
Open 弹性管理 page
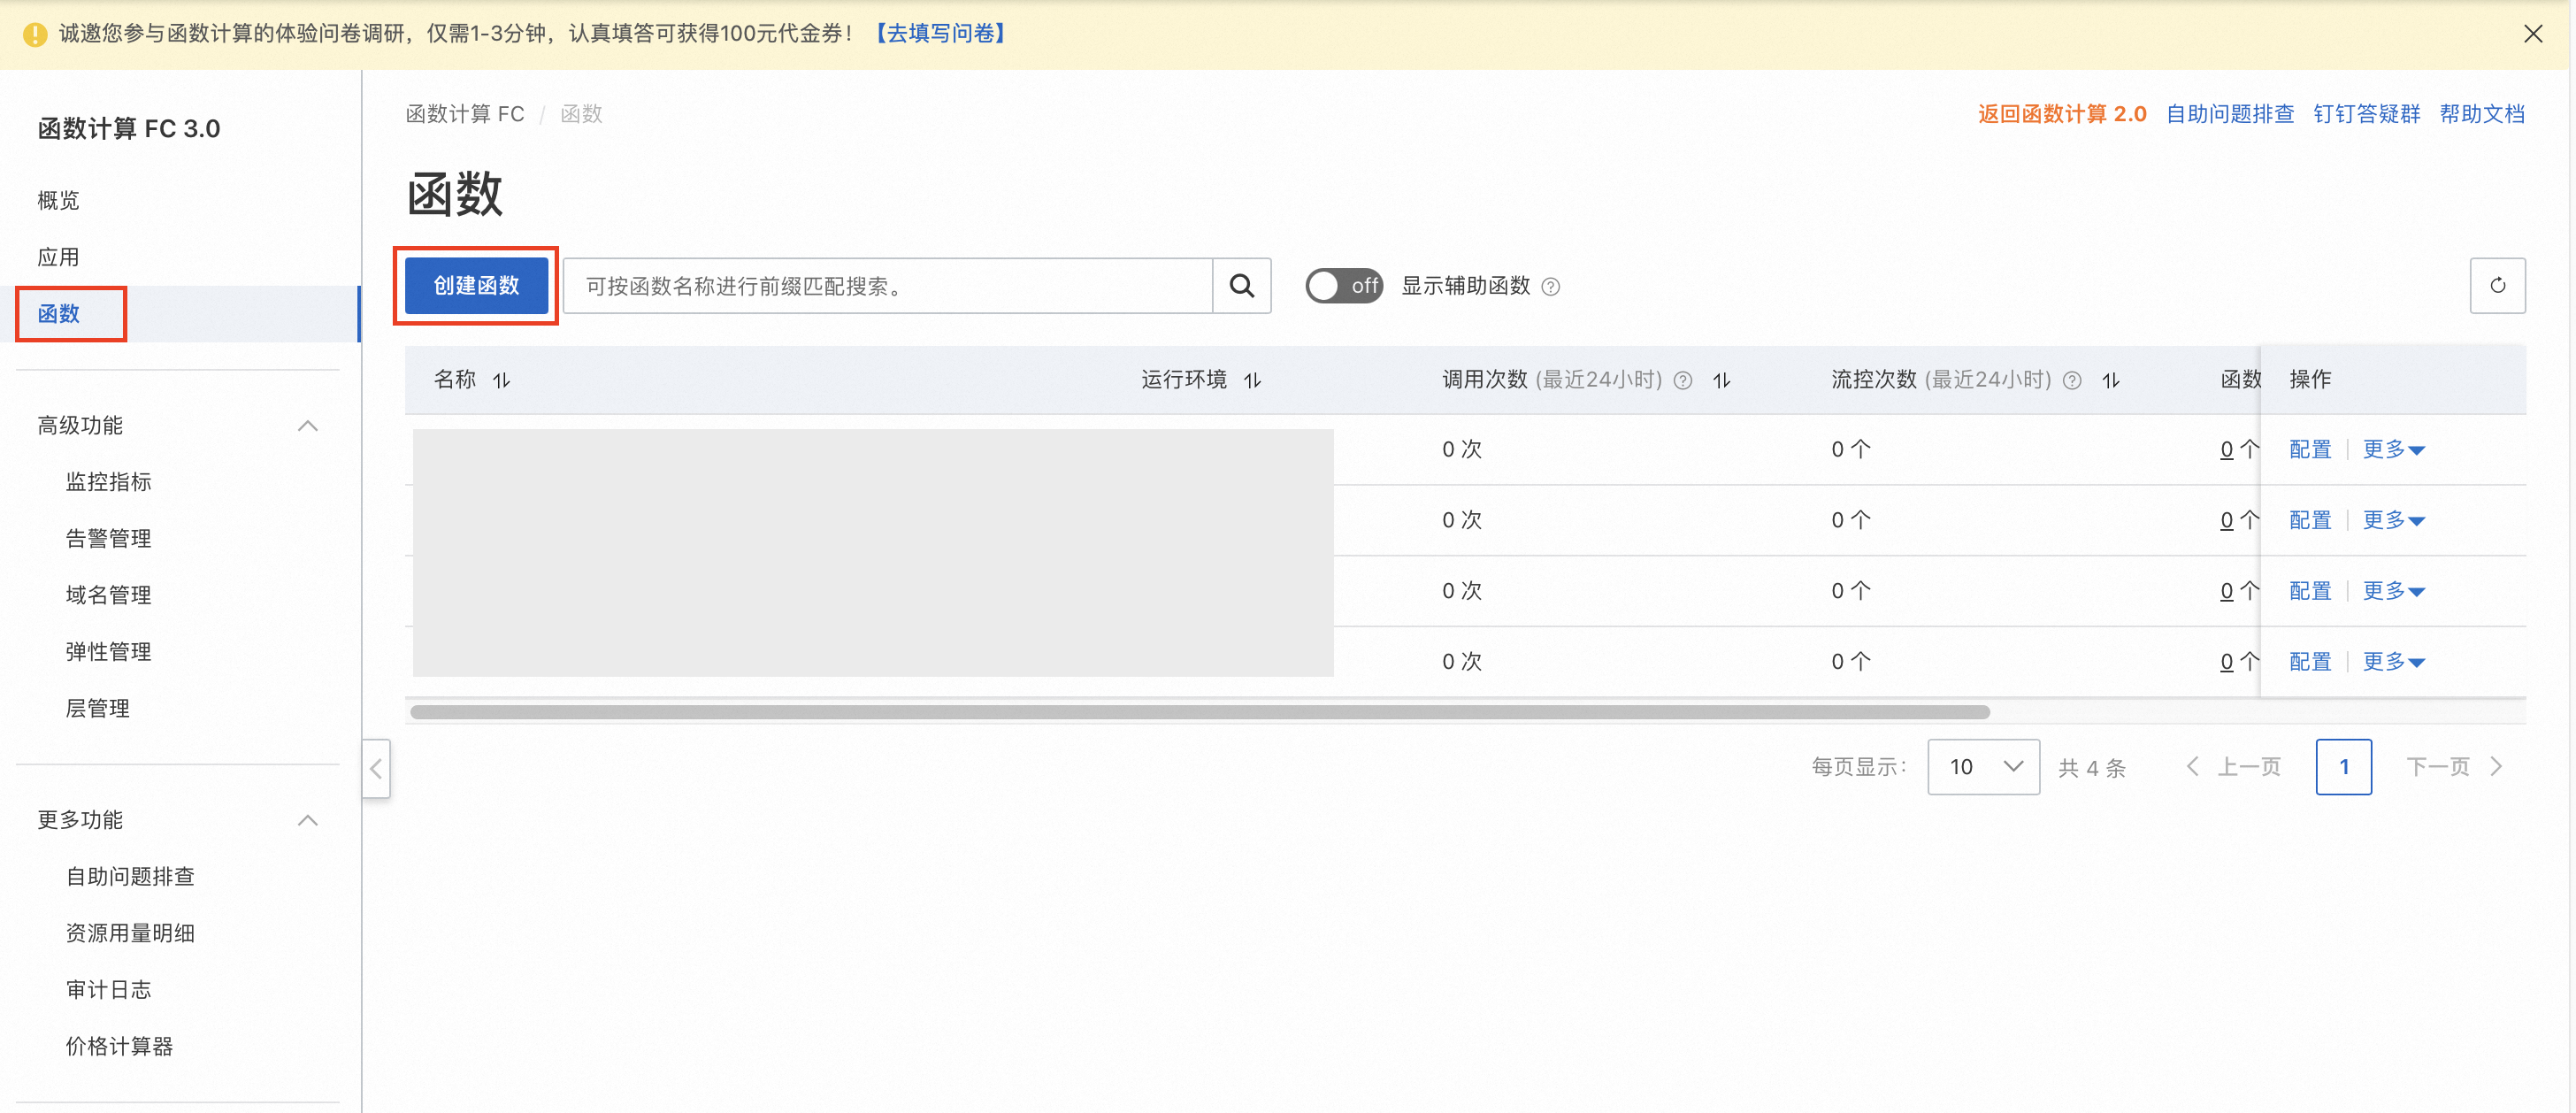(x=108, y=652)
